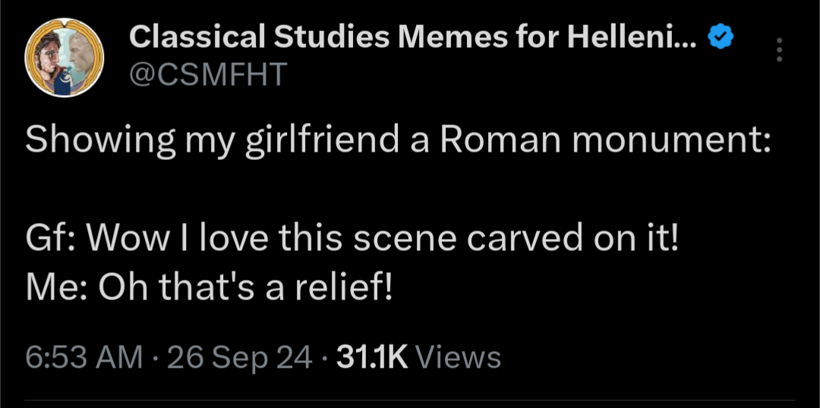Click the 'Me: Oh that's a relief!' line
820x408 pixels.
[209, 288]
